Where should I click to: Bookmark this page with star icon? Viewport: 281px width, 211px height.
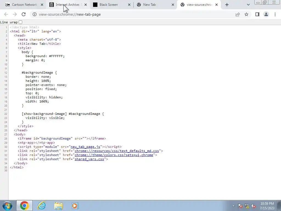click(246, 14)
